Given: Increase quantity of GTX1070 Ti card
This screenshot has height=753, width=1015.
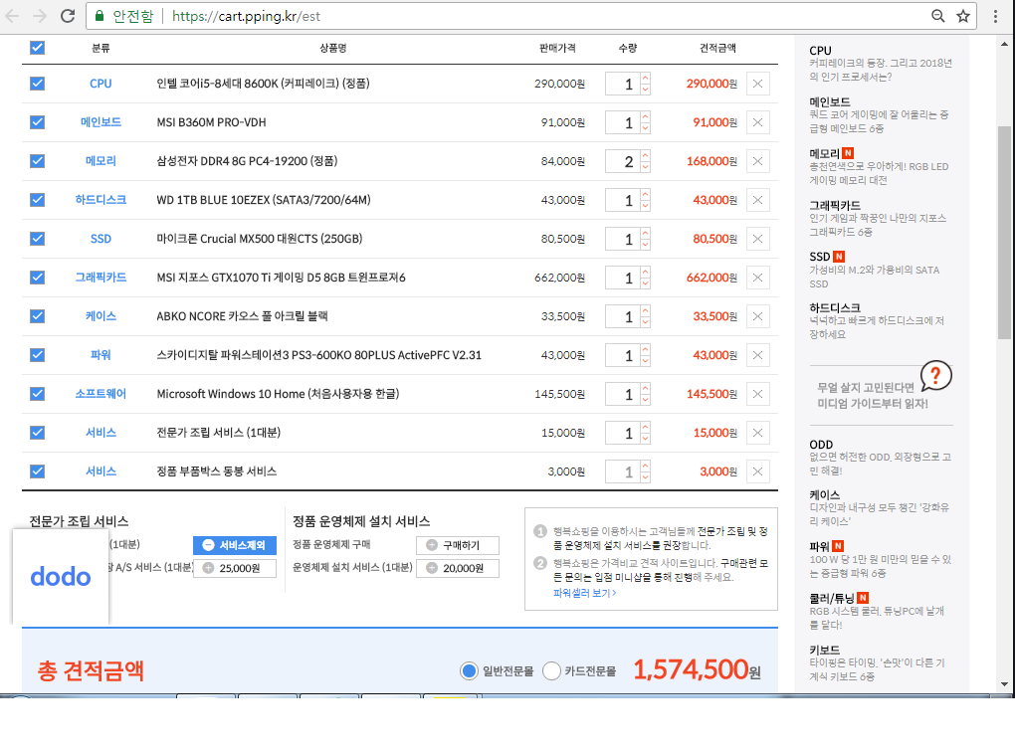Looking at the screenshot, I should point(646,273).
